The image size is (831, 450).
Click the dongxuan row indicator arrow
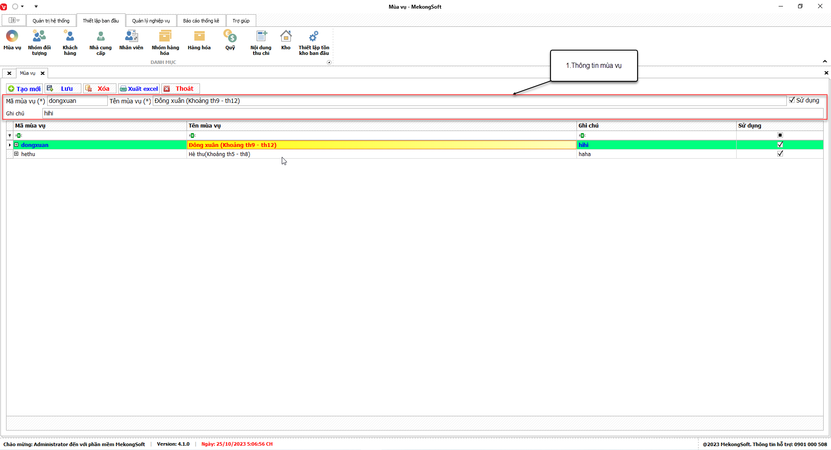click(x=10, y=145)
